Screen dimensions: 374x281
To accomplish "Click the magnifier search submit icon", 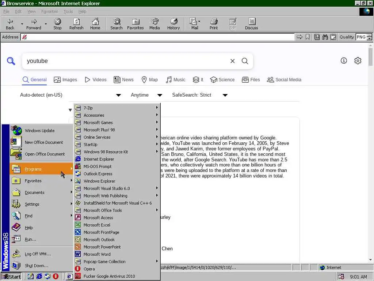I will [x=245, y=61].
